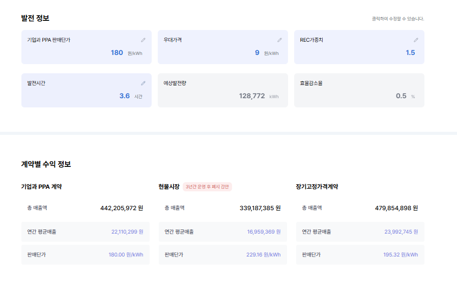
Task: Click the 계약별 수익 정보 section title
Action: coord(46,164)
